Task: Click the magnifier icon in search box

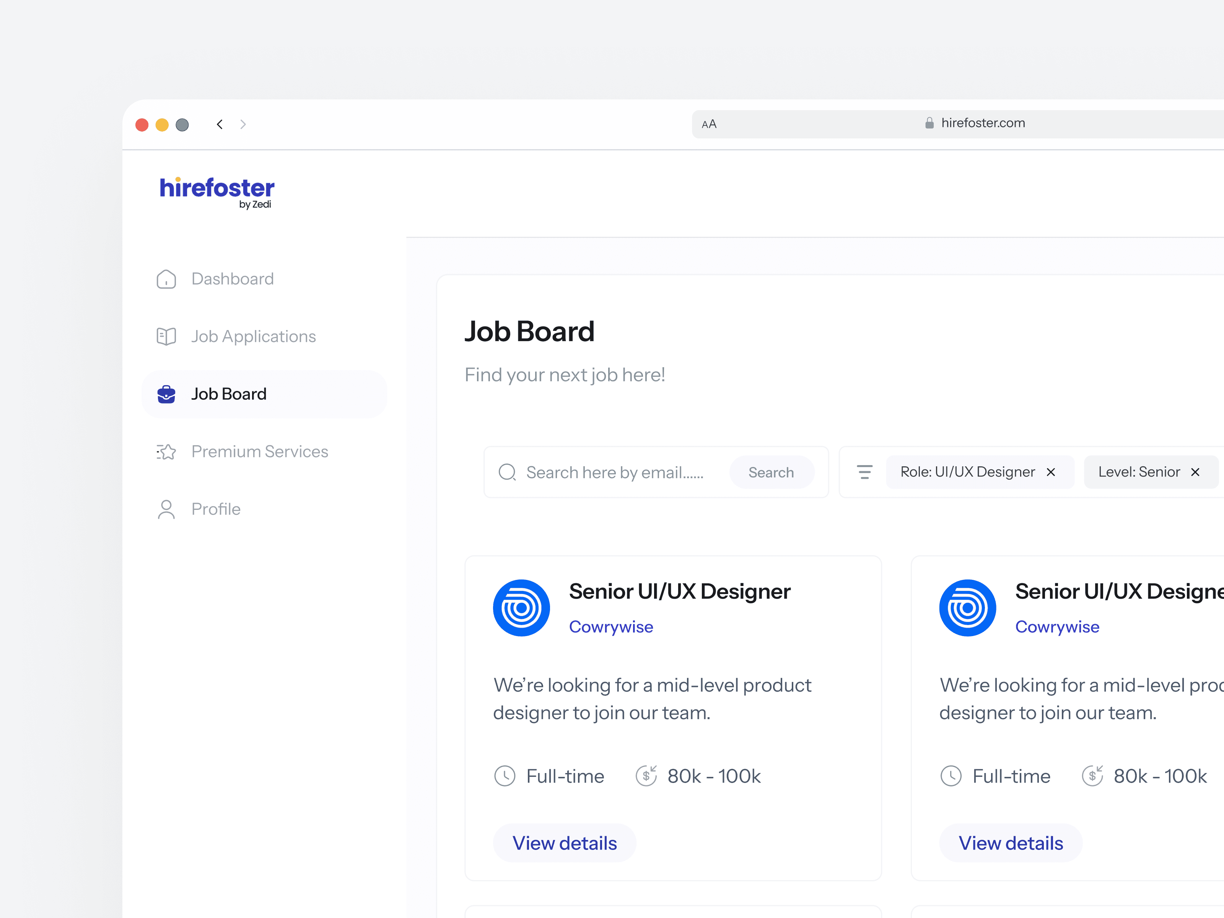Action: coord(507,472)
